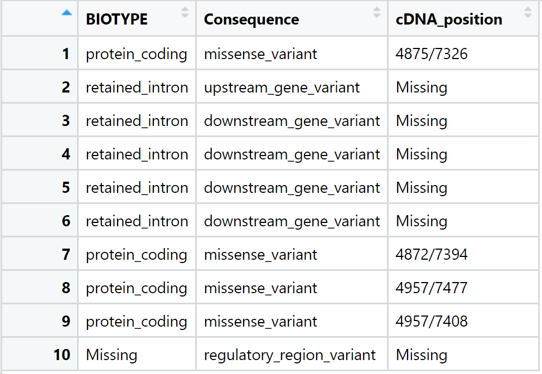Sort by Consequence column sort icon
Screen dimensions: 542x374
click(377, 12)
